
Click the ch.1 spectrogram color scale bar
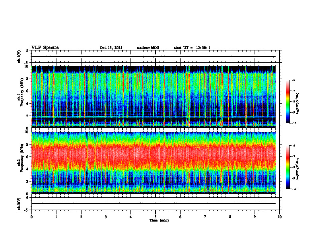(x=288, y=102)
